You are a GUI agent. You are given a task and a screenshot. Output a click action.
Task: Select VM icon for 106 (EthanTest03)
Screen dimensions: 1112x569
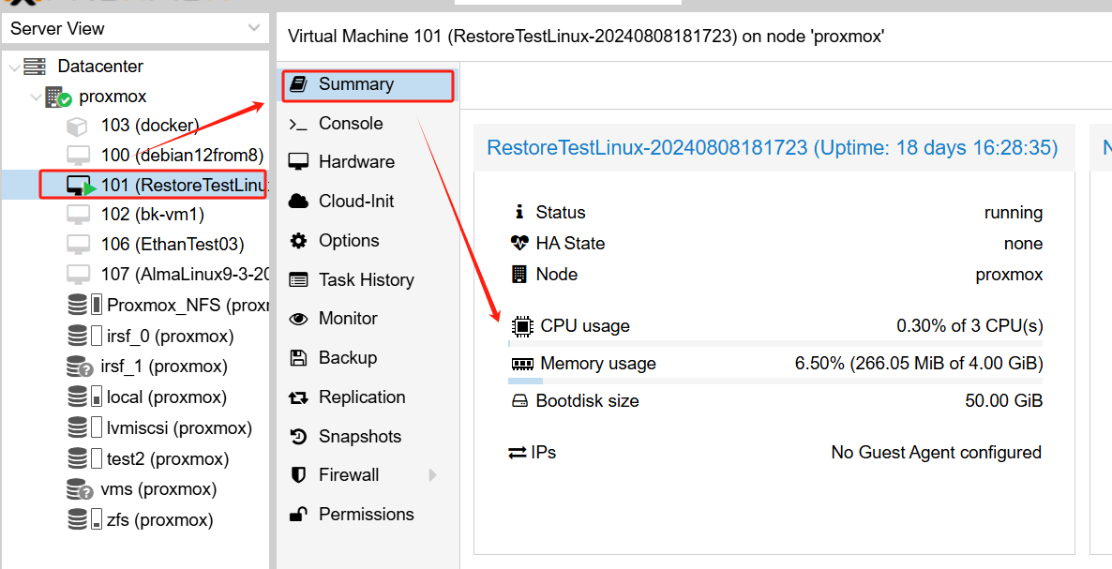click(x=78, y=245)
